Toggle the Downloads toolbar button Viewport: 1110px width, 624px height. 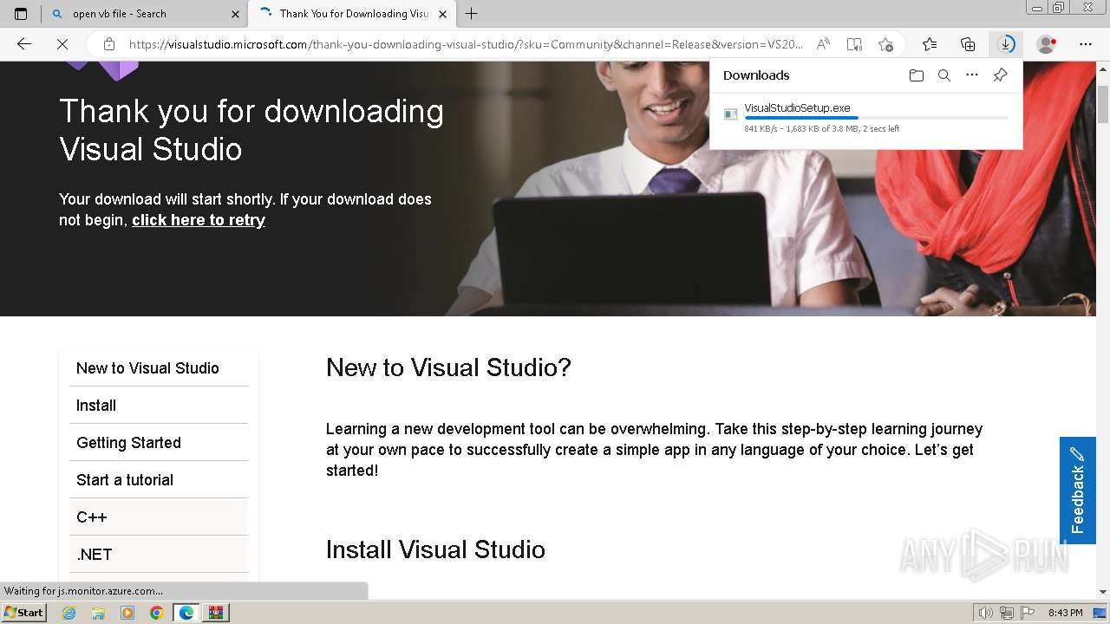point(1006,44)
